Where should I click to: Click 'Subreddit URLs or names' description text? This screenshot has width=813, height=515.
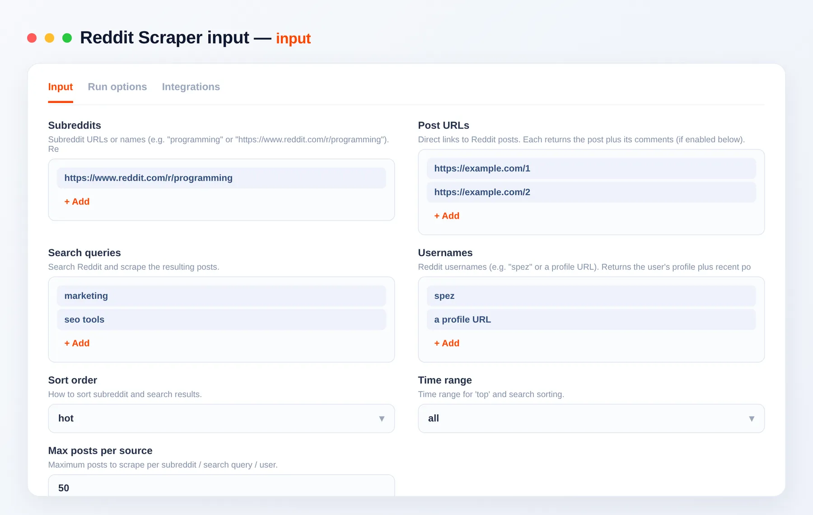point(219,144)
